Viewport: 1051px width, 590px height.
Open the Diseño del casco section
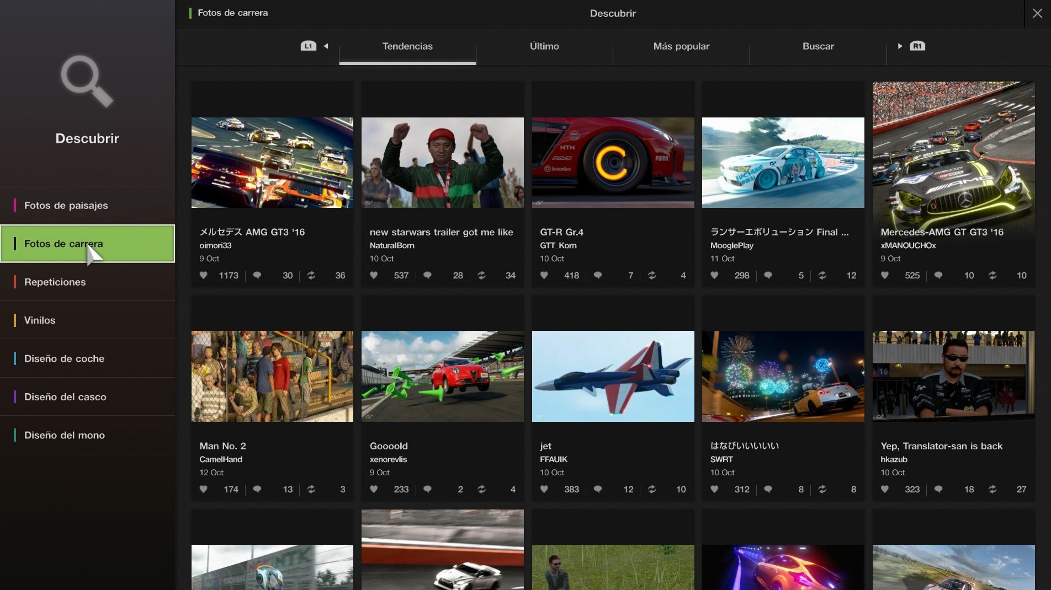66,396
